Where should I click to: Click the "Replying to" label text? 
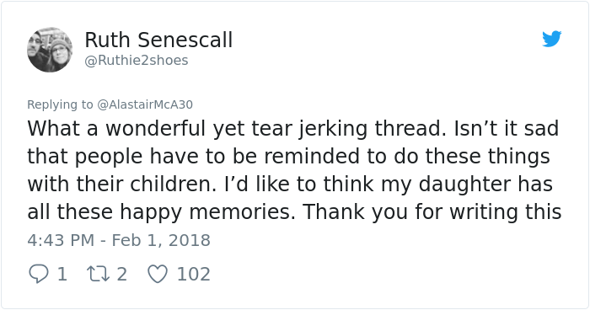click(60, 104)
